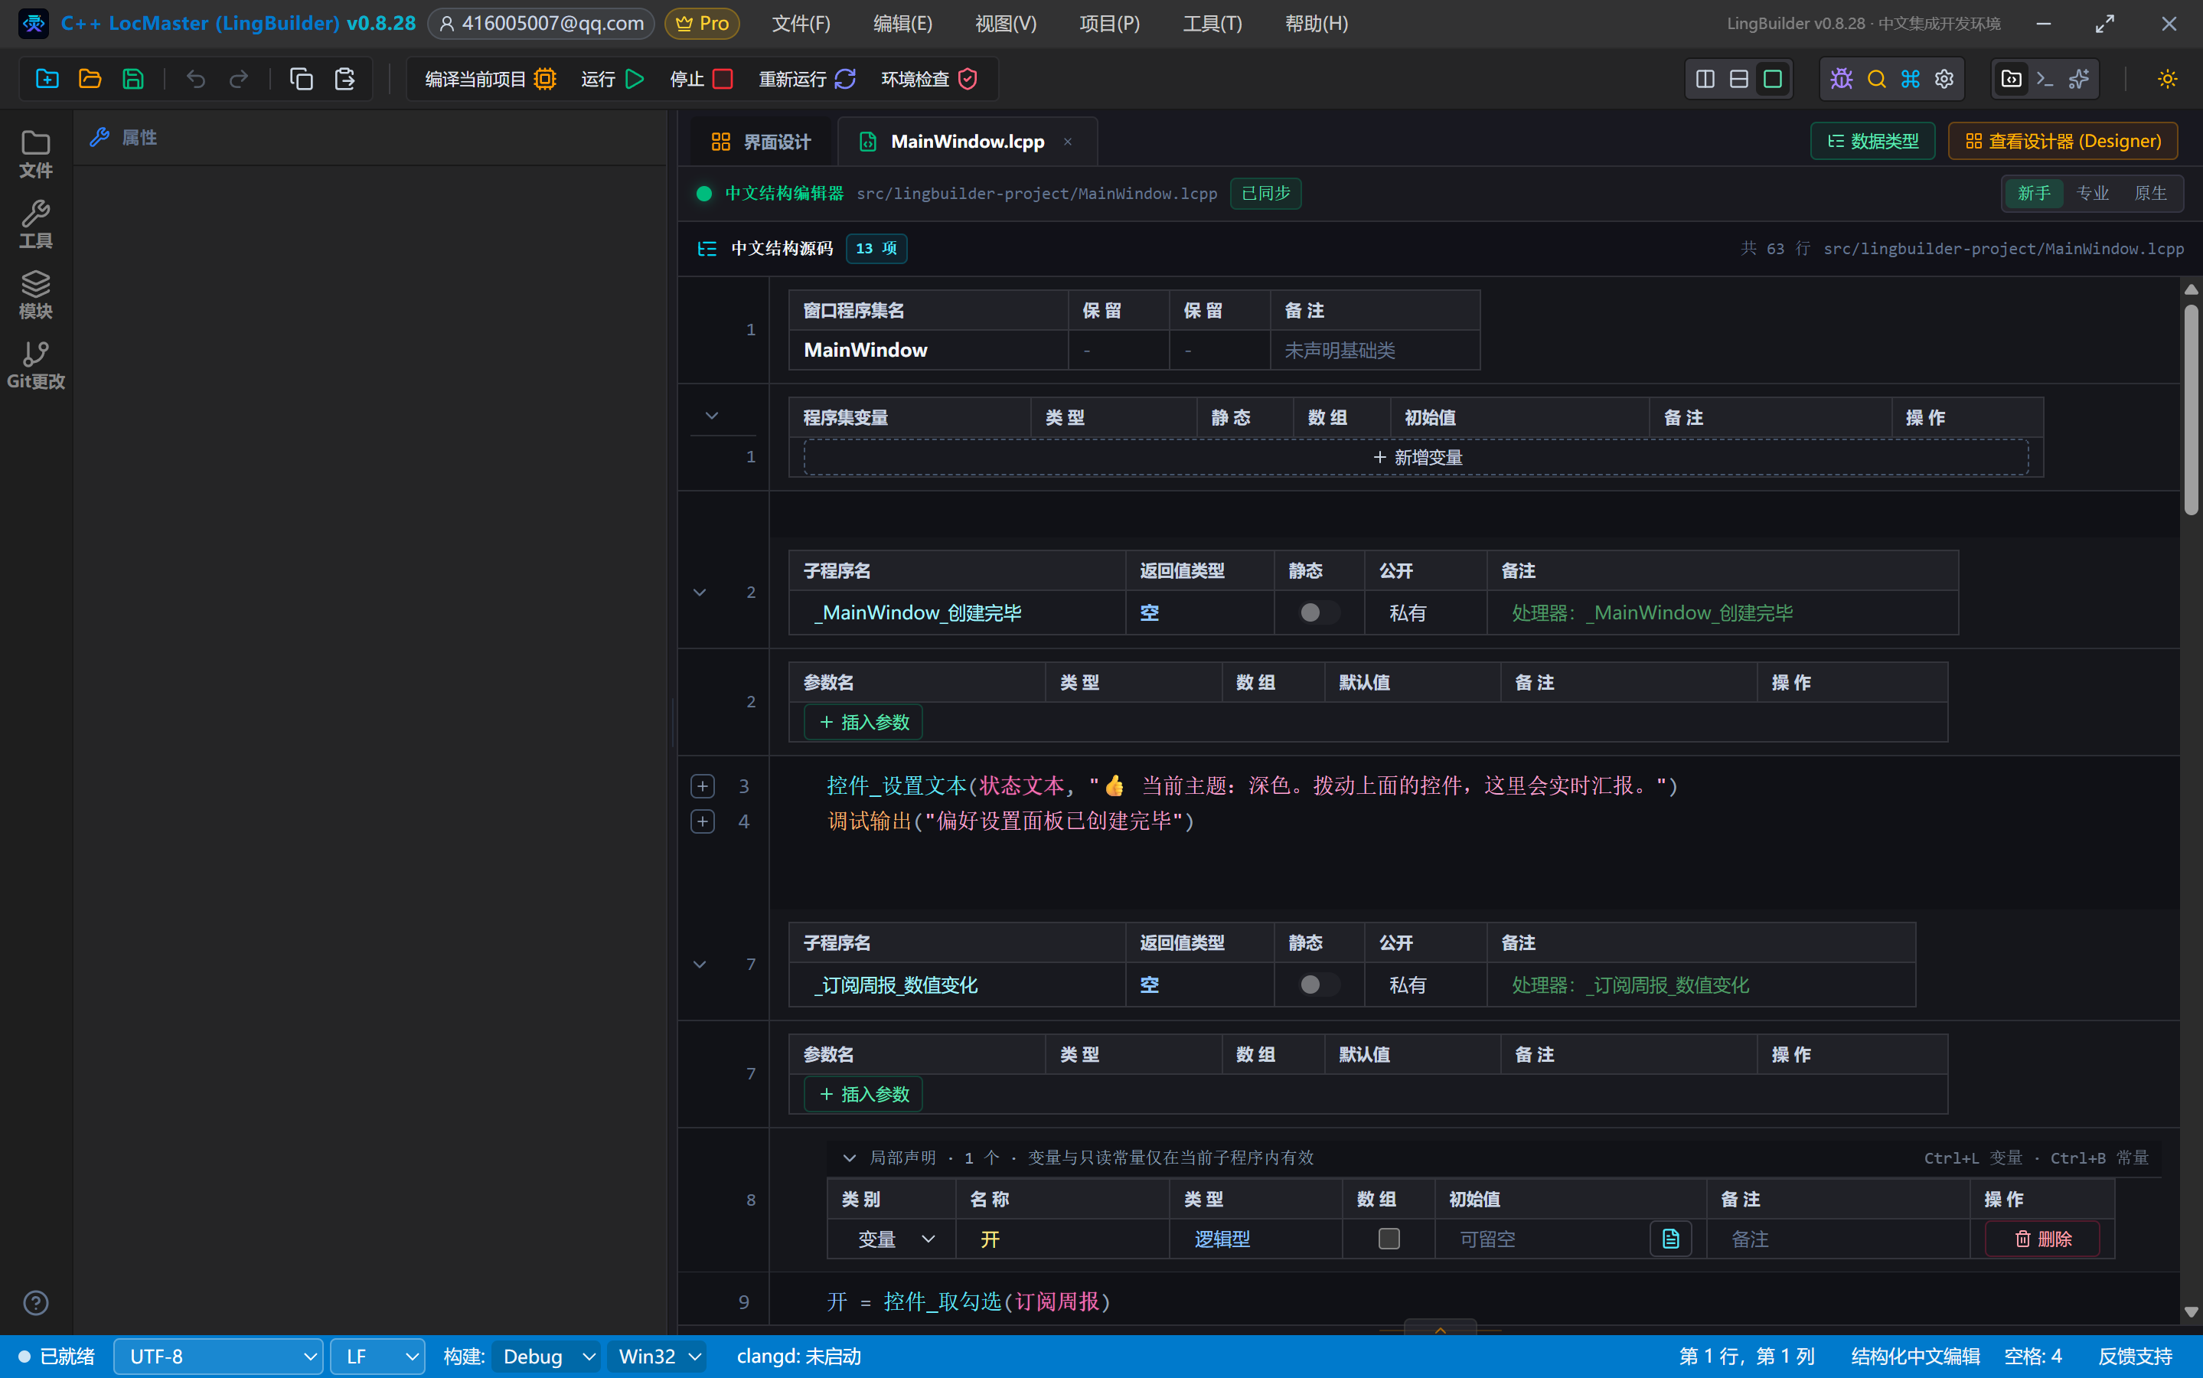2203x1378 pixels.
Task: Click the paste clipboard icon
Action: 344,80
